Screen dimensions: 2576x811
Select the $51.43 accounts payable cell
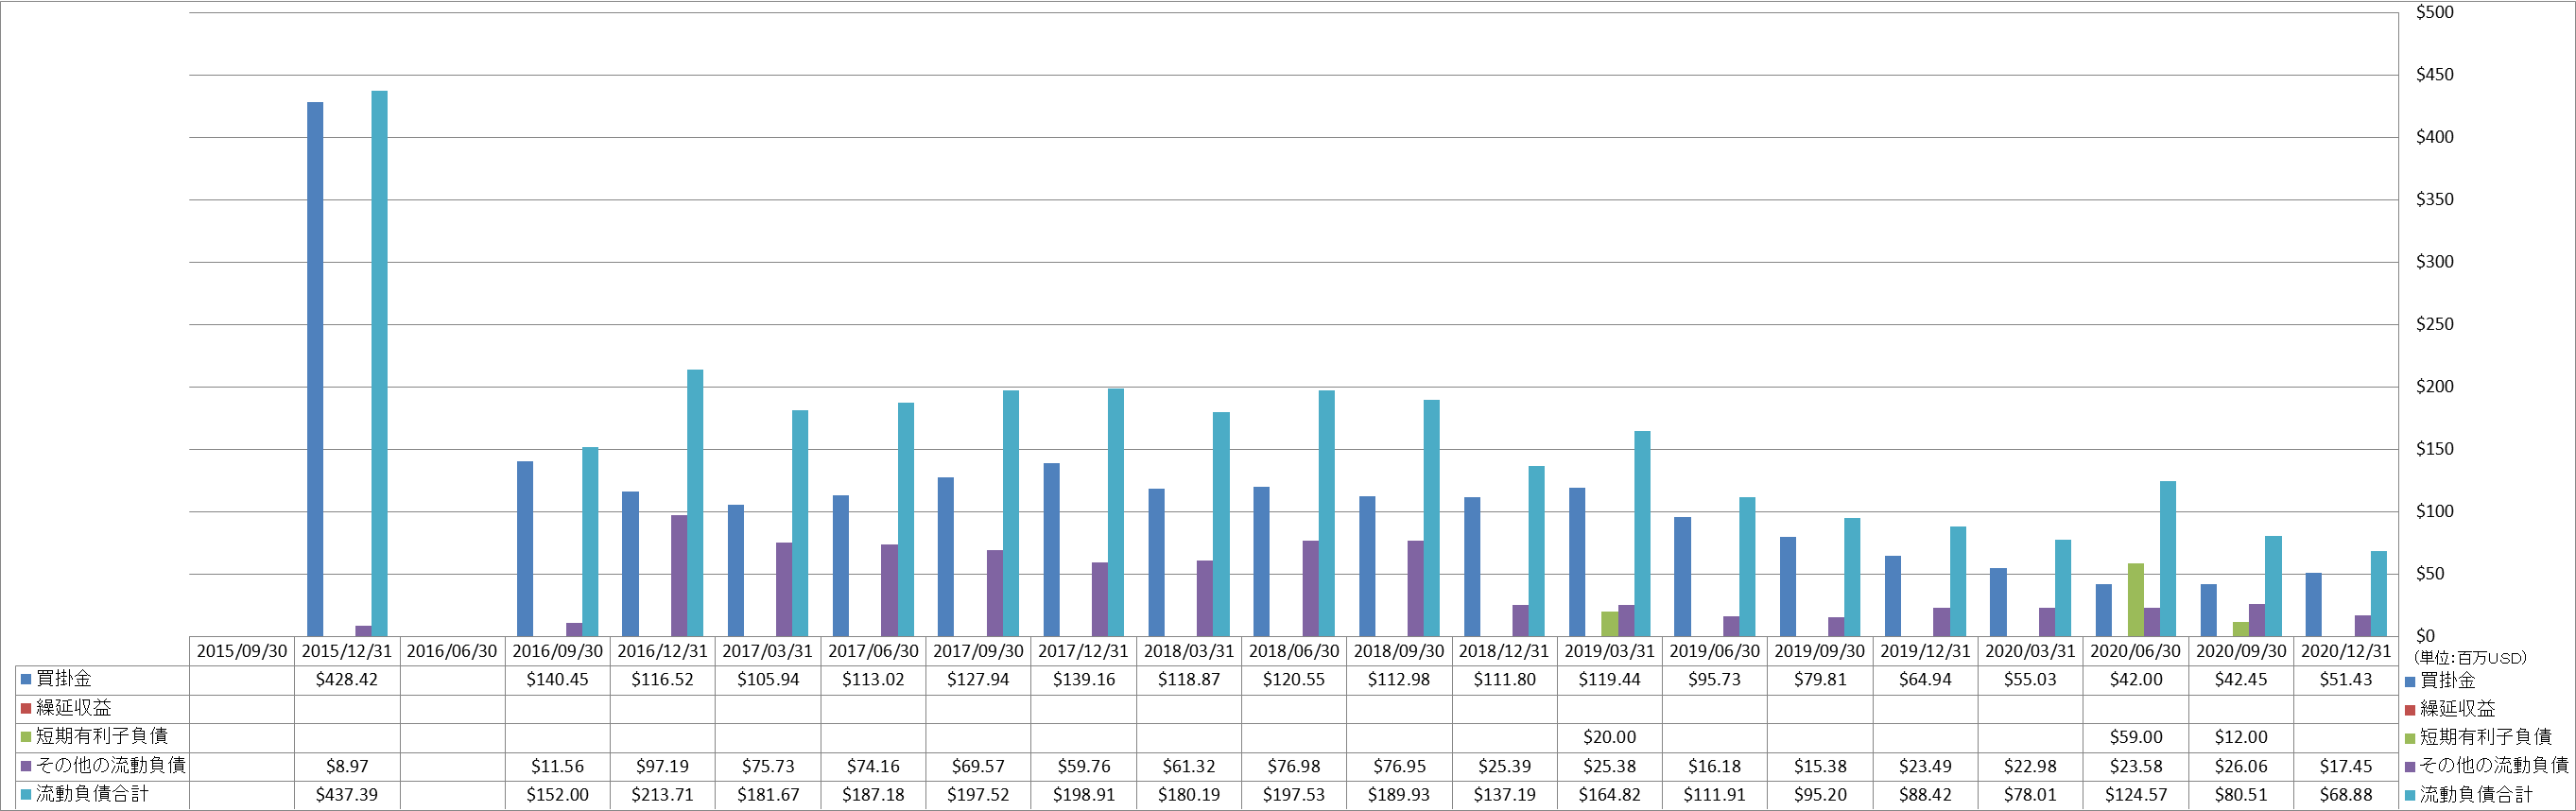[2346, 680]
